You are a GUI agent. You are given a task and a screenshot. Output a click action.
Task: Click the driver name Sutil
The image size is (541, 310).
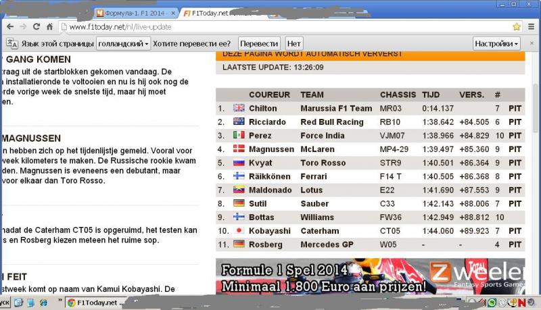pos(258,203)
